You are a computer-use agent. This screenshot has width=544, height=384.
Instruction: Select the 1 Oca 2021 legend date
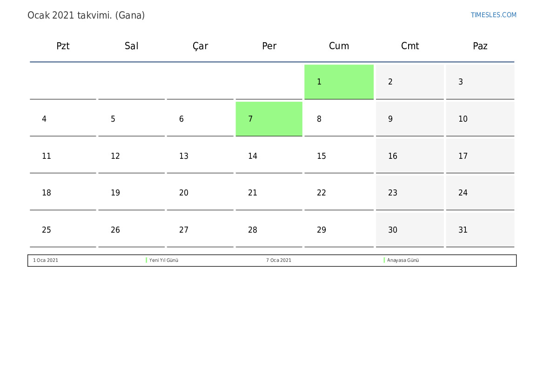pyautogui.click(x=46, y=260)
